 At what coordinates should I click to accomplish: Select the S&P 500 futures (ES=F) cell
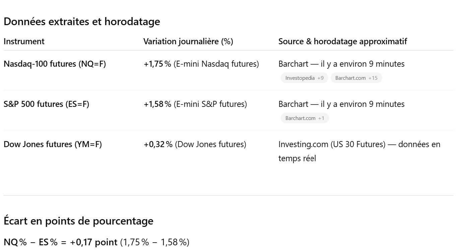(x=46, y=104)
